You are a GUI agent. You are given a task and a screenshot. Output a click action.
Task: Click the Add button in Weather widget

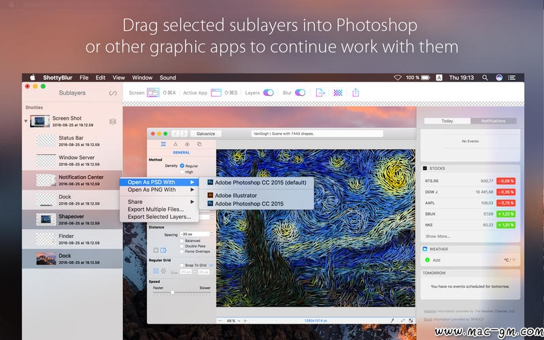coord(432,260)
